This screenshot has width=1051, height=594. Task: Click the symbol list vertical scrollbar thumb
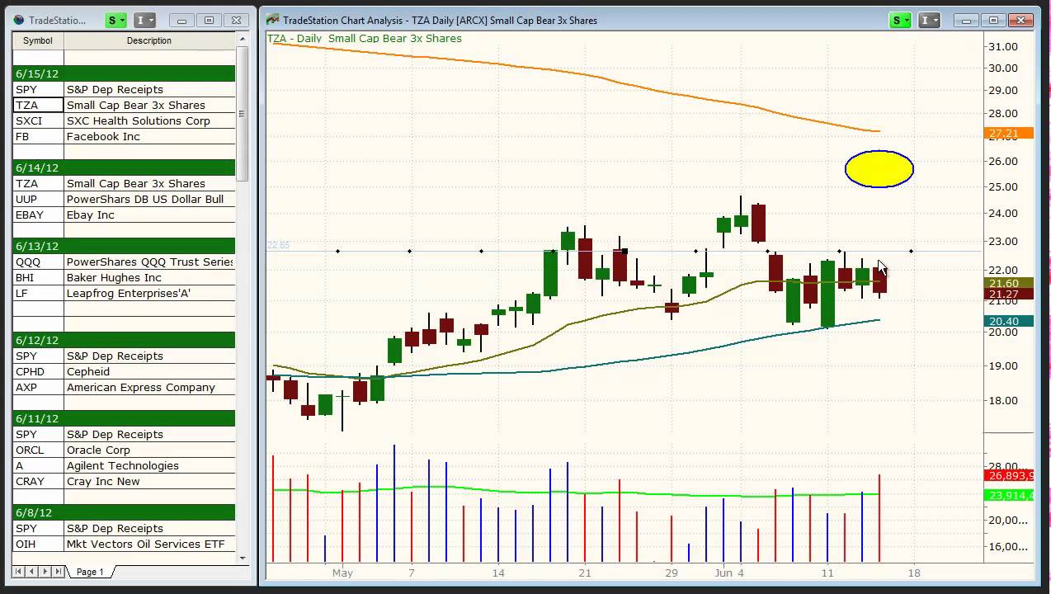coord(243,113)
